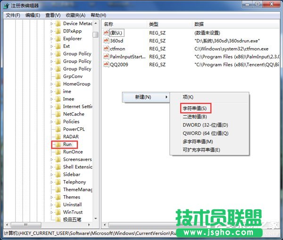Screen dimensions: 283x240
Task: Click the DIFxApp folder icon
Action: click(x=58, y=31)
